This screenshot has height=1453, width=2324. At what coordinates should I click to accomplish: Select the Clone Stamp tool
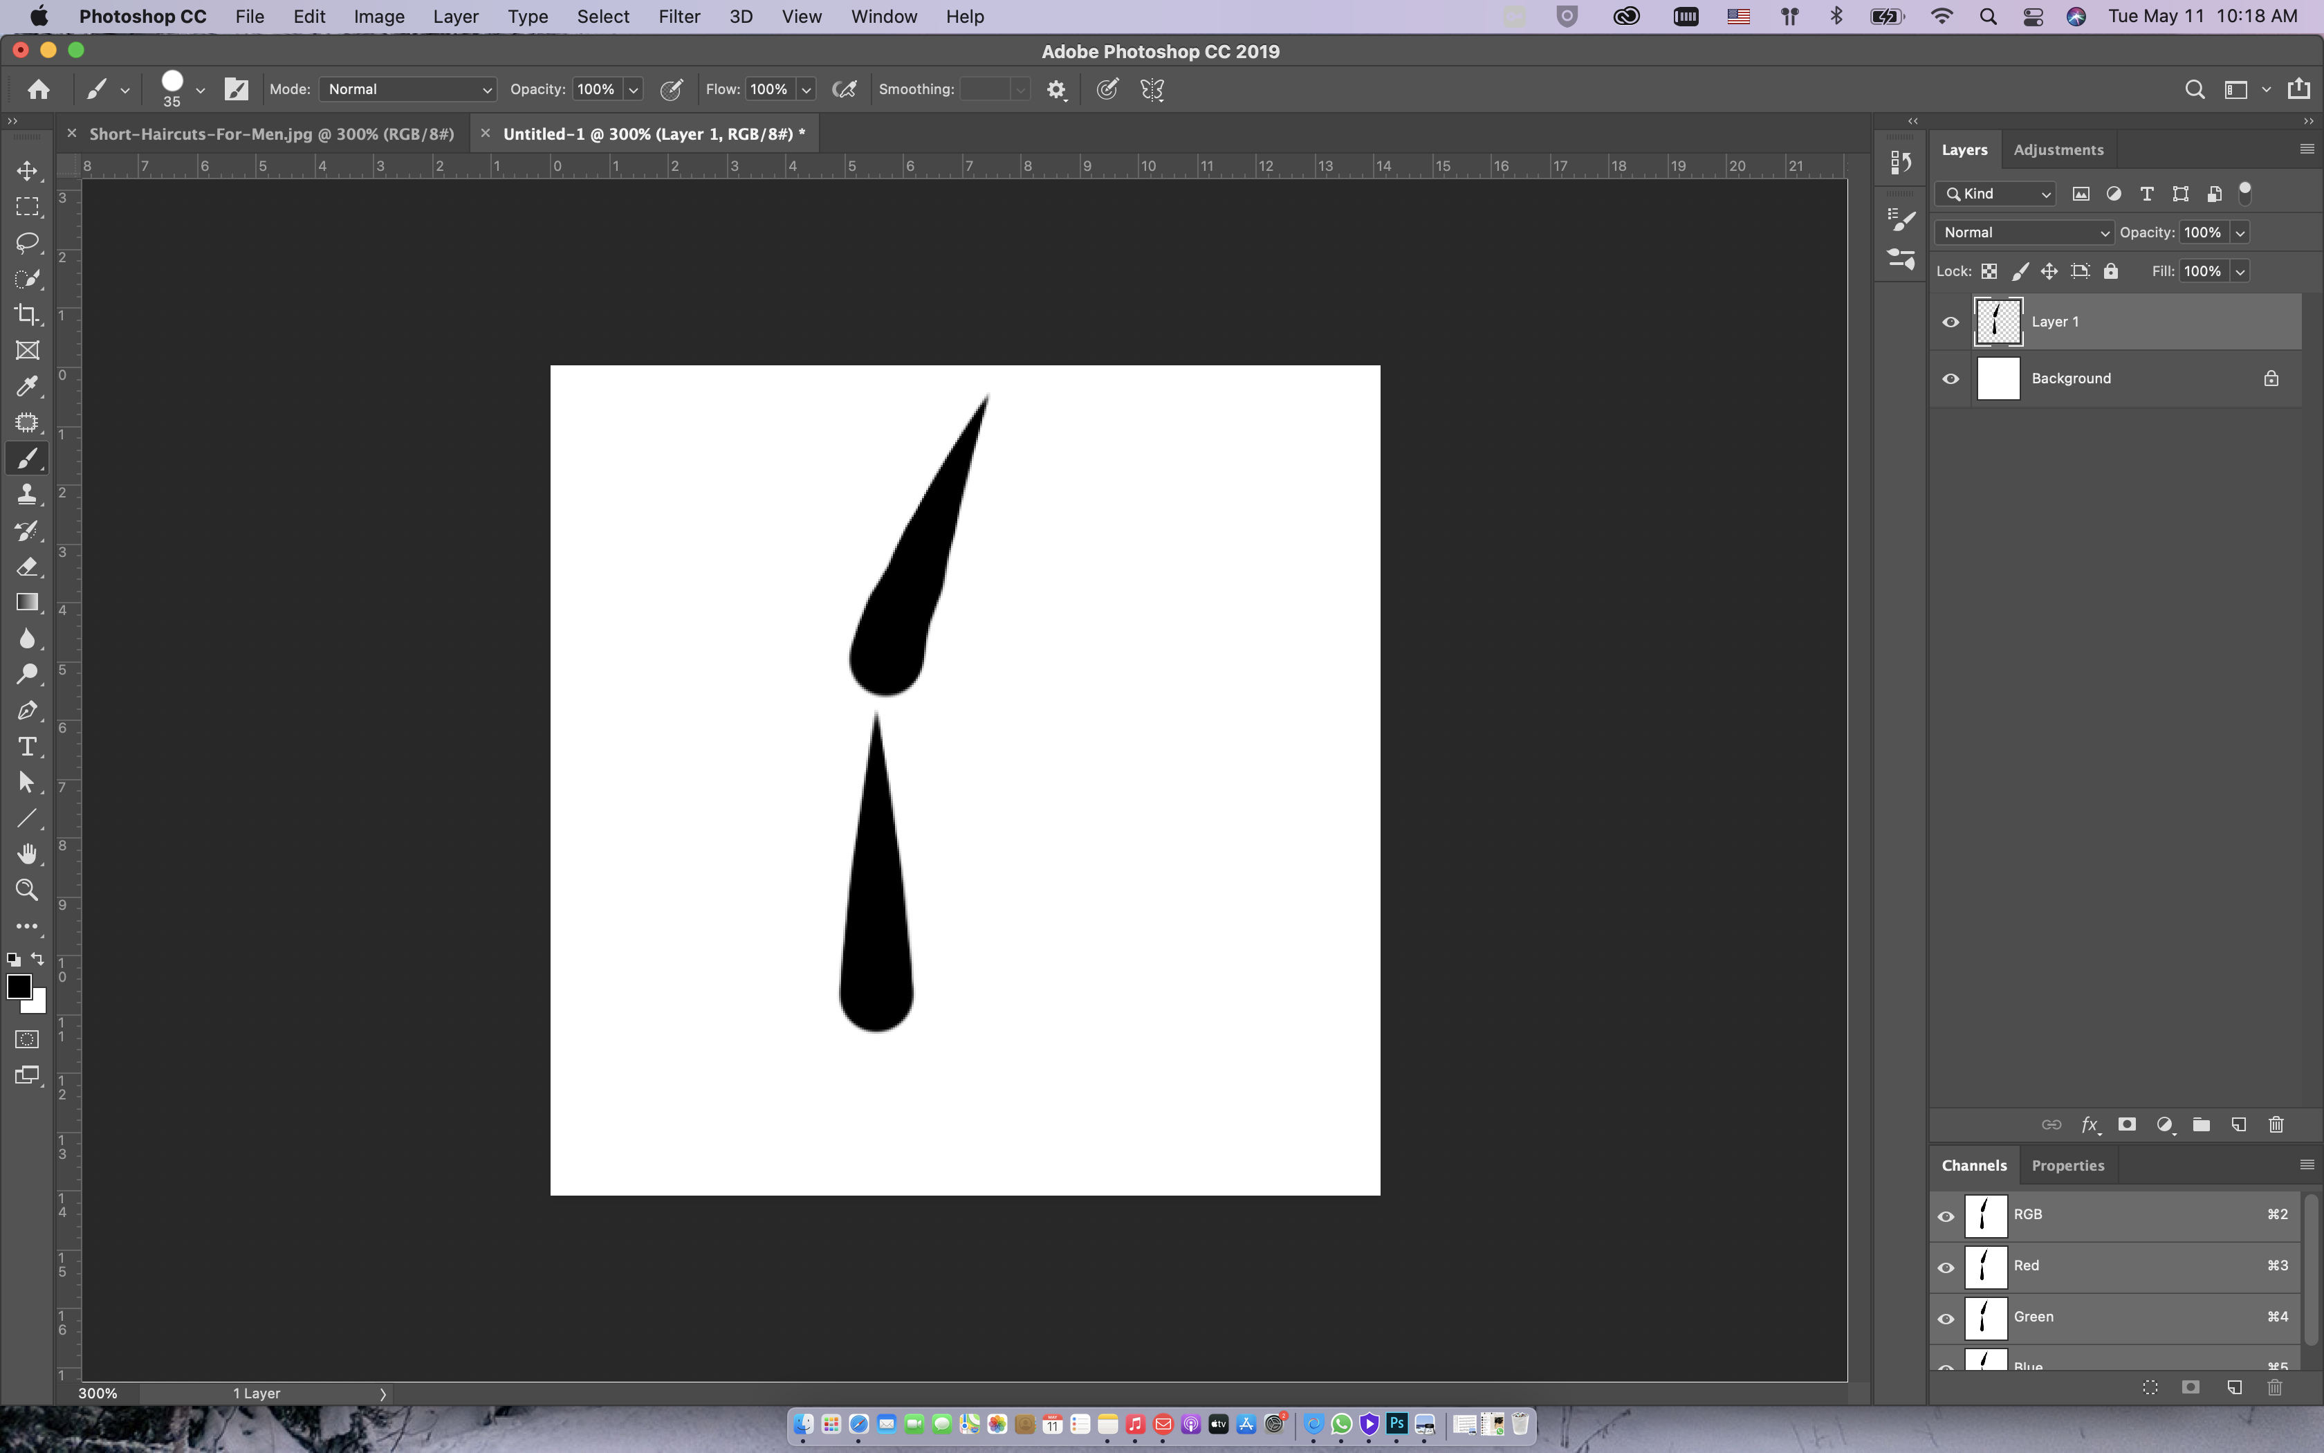27,494
